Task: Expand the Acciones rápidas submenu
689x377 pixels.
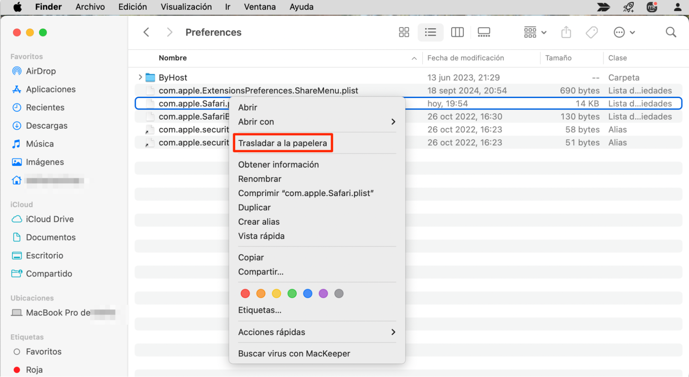Action: click(x=317, y=332)
